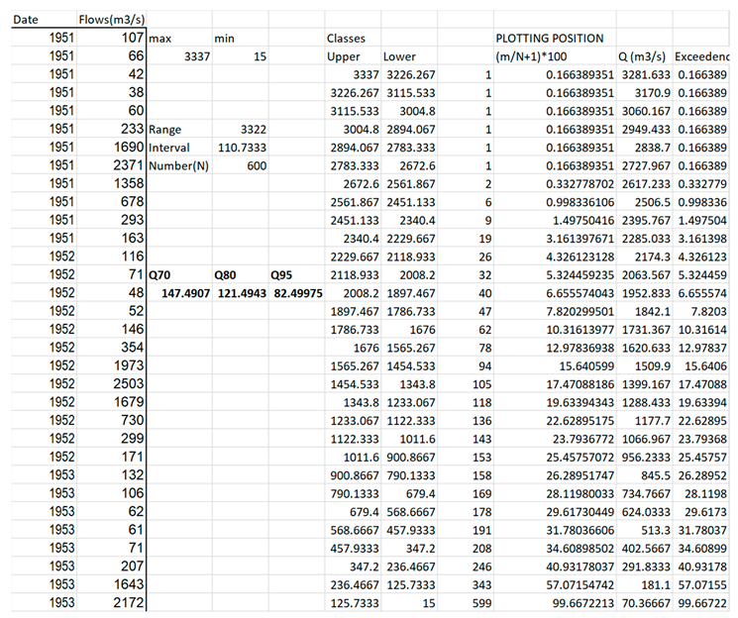The width and height of the screenshot is (738, 618).
Task: Select the Classes heading cell
Action: [x=347, y=38]
